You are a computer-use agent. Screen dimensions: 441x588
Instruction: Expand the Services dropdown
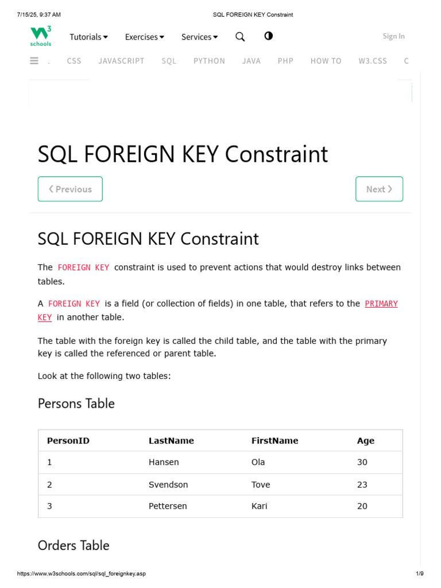[199, 37]
